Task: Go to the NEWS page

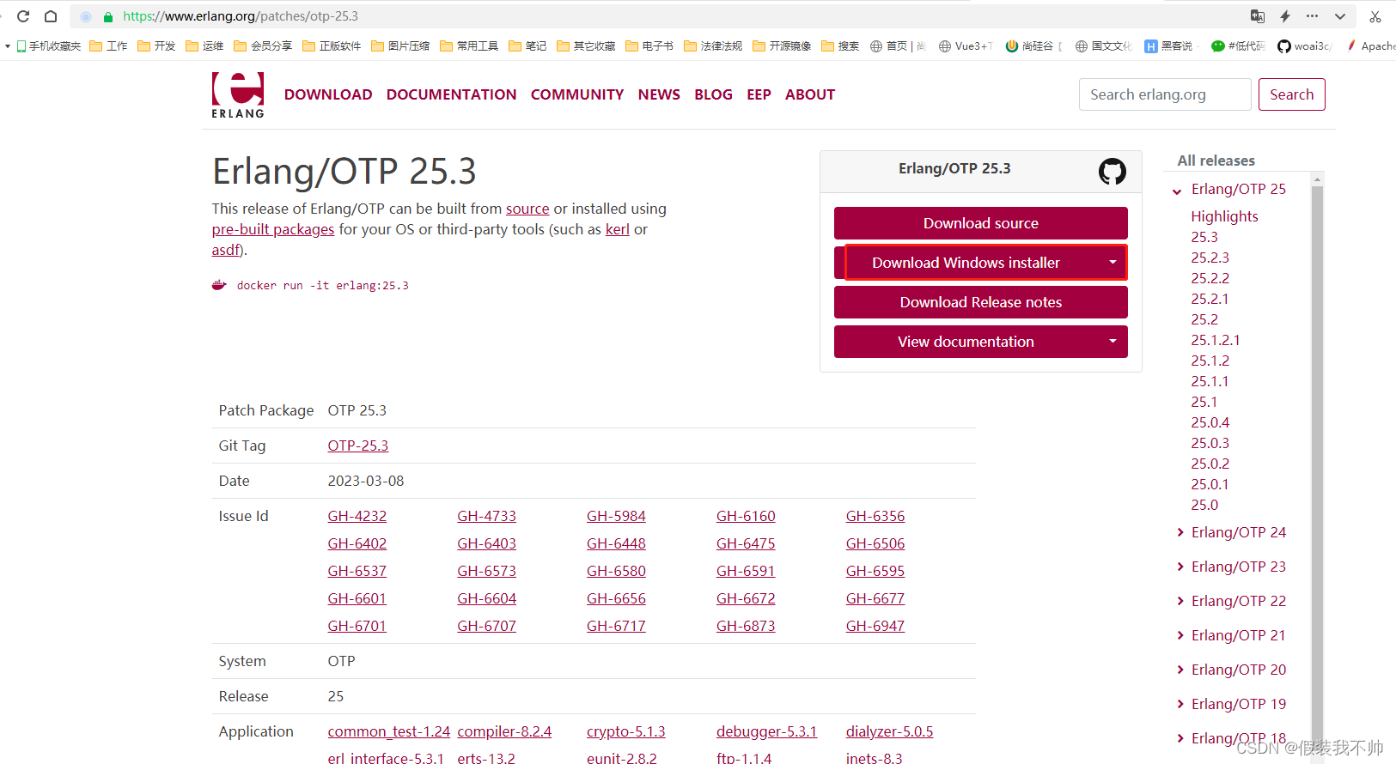Action: click(659, 94)
